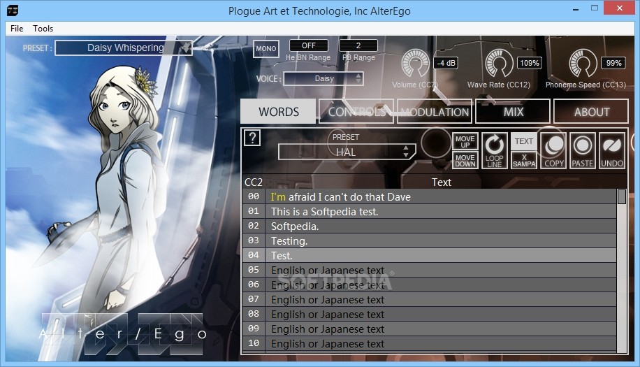Click text of line 10

[x=328, y=344]
